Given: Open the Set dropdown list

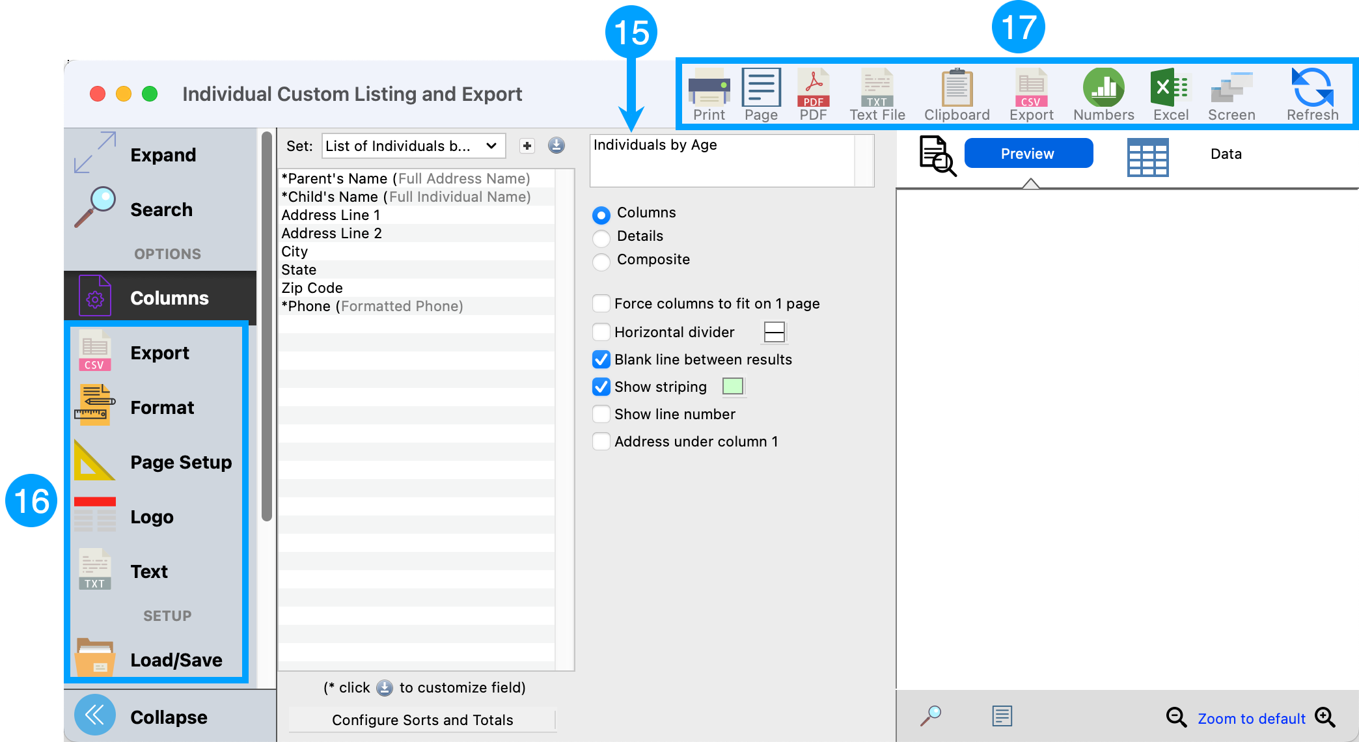Looking at the screenshot, I should [x=413, y=146].
